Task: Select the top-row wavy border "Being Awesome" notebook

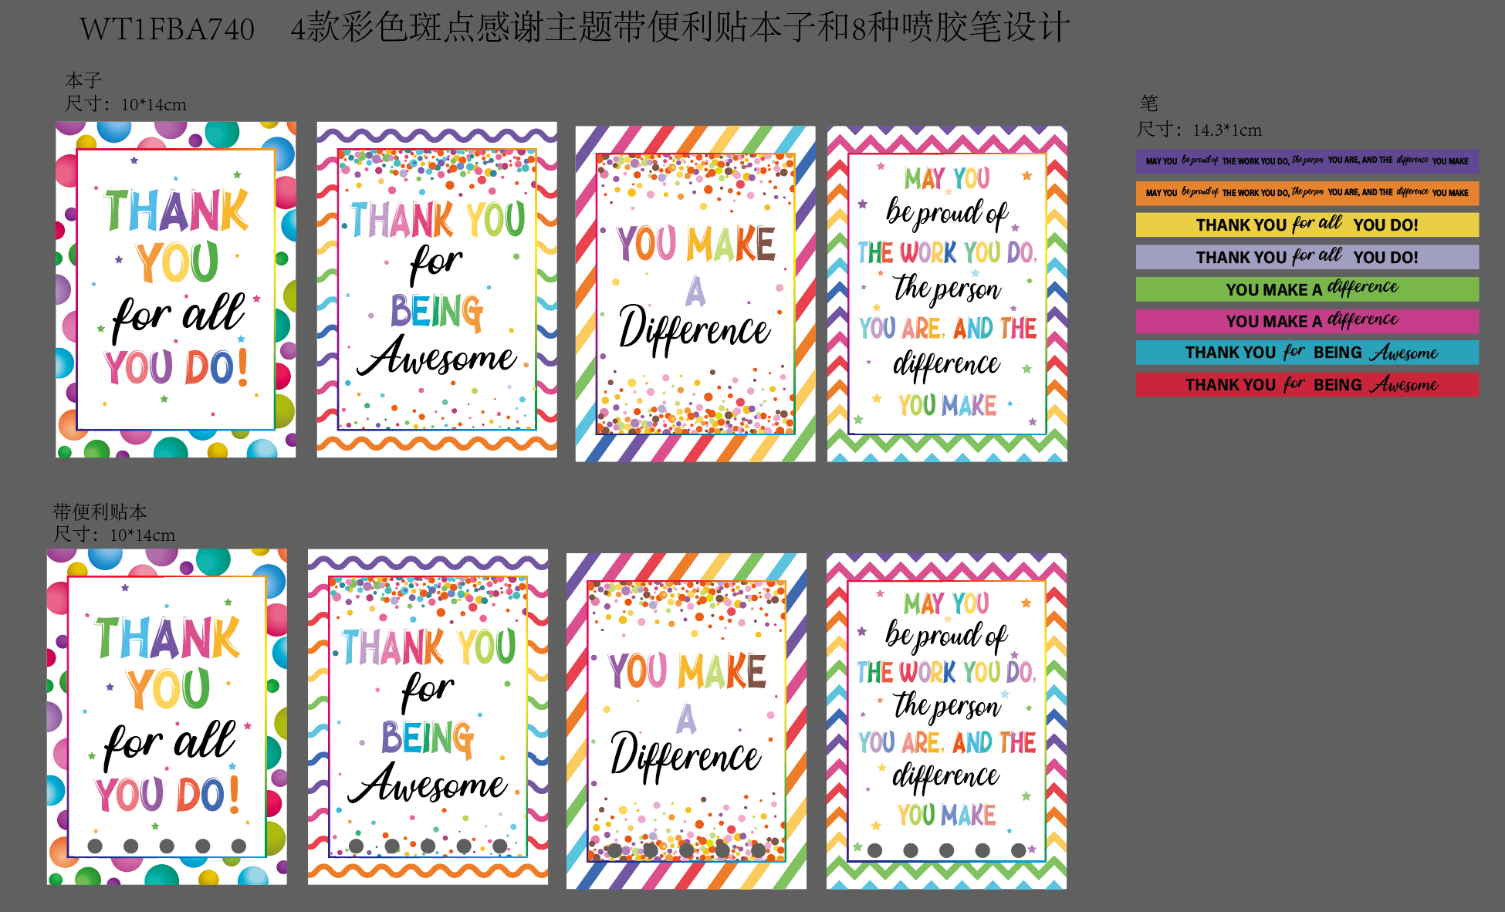Action: pyautogui.click(x=437, y=289)
